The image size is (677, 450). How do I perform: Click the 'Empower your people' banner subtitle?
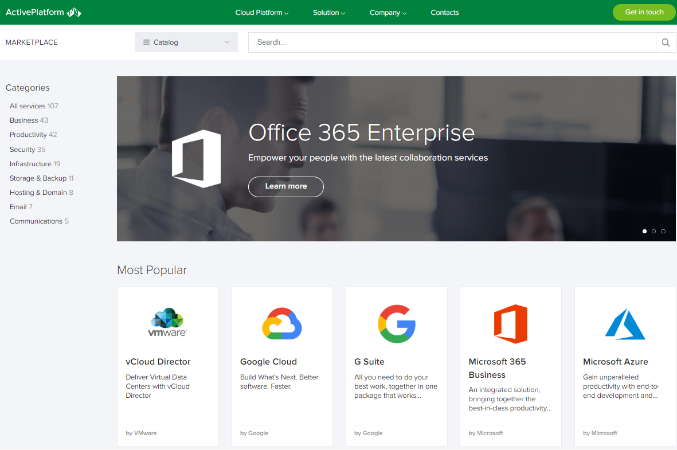(368, 158)
